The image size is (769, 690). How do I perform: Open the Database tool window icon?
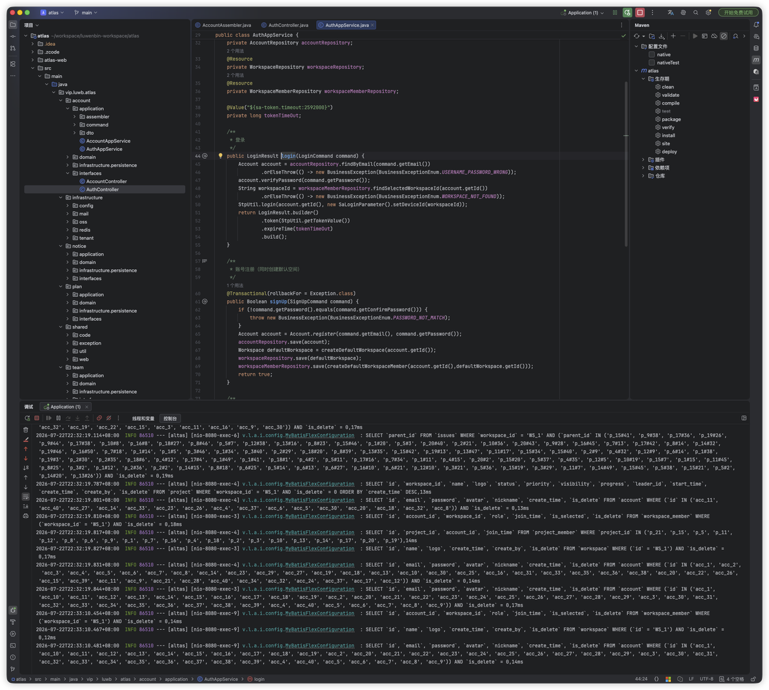tap(756, 48)
